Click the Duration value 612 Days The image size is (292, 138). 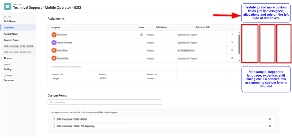[103, 78]
